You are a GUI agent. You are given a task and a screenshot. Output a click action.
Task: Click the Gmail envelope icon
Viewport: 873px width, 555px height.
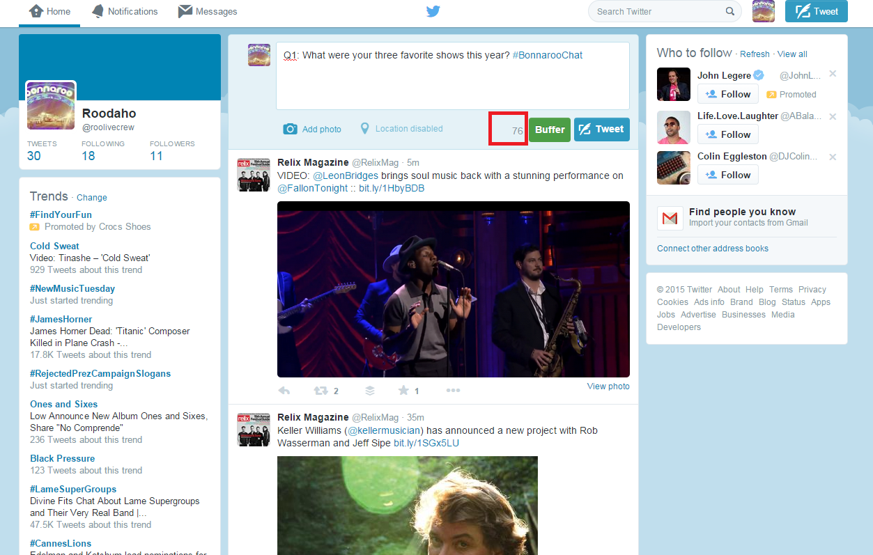point(670,219)
